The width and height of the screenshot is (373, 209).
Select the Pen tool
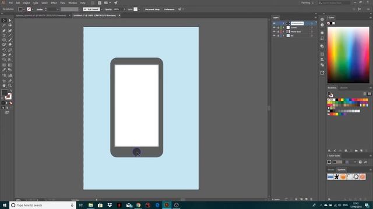point(4,31)
